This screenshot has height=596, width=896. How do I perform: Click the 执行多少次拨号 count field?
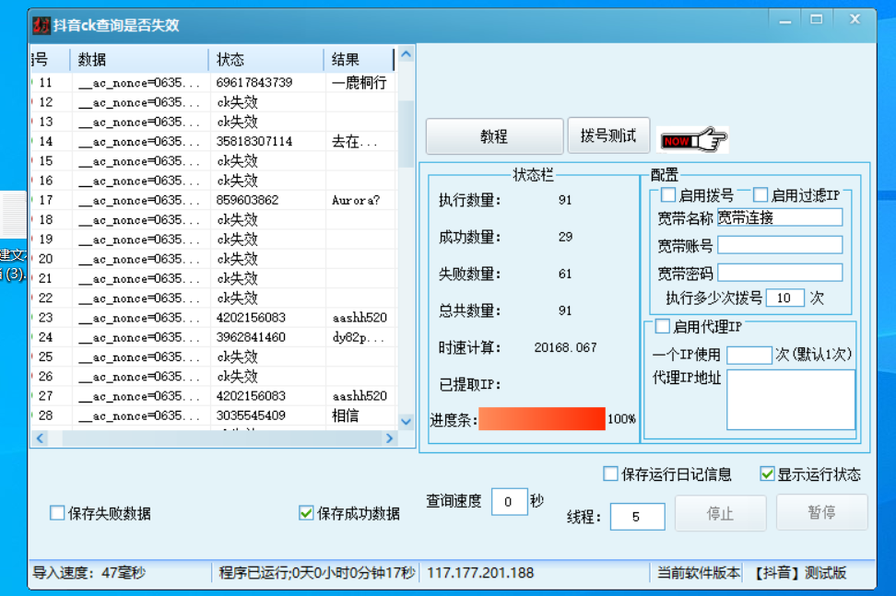785,298
